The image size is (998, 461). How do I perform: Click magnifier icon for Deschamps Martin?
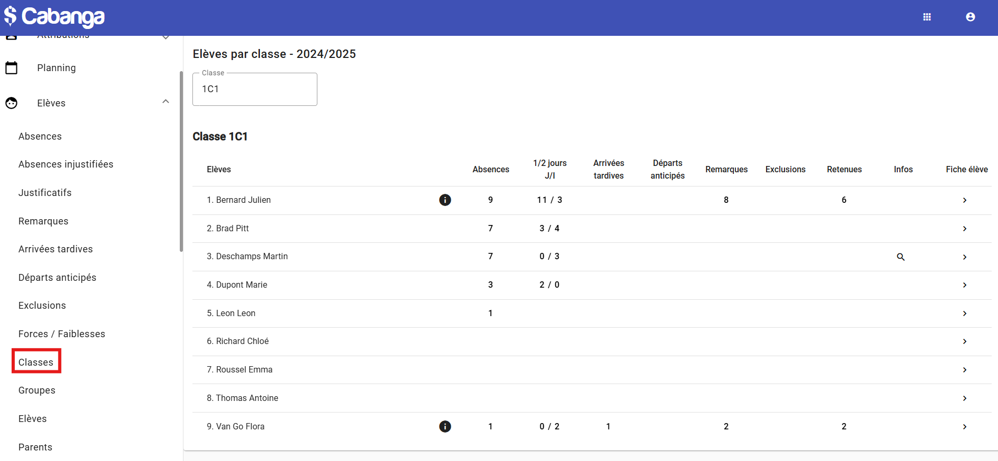pos(900,257)
